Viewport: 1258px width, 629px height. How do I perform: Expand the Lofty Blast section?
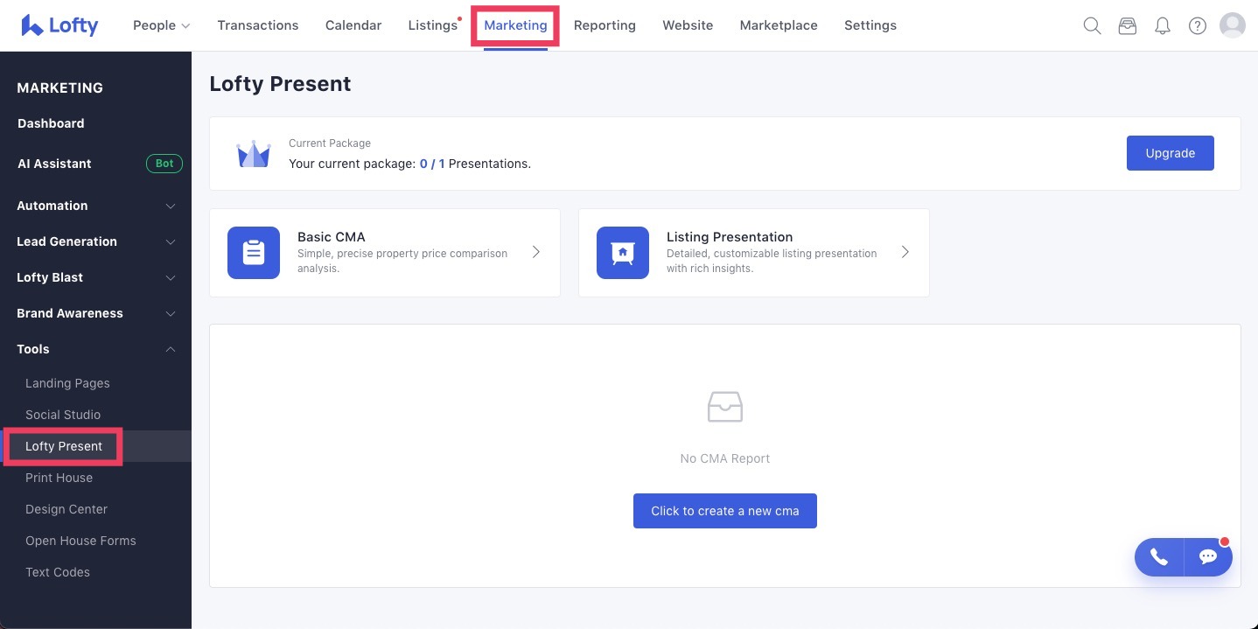(95, 277)
